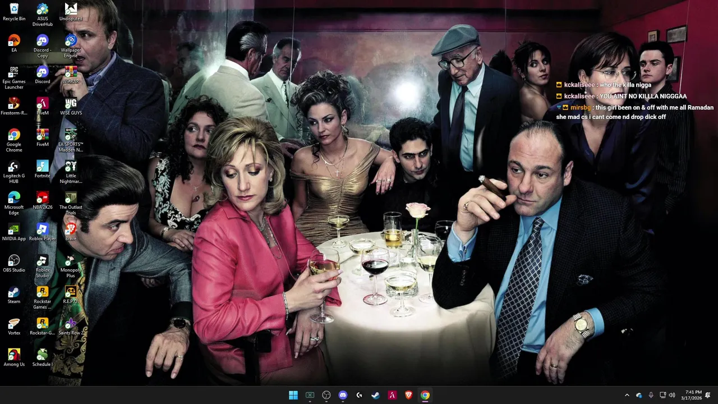Open the Recycle Bin desktop icon
Image resolution: width=718 pixels, height=404 pixels.
tap(14, 12)
